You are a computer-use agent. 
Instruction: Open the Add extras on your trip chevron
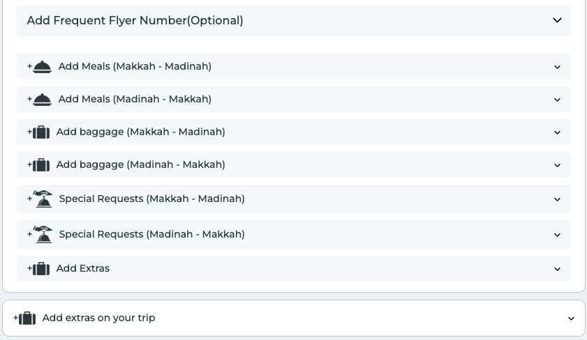point(571,318)
